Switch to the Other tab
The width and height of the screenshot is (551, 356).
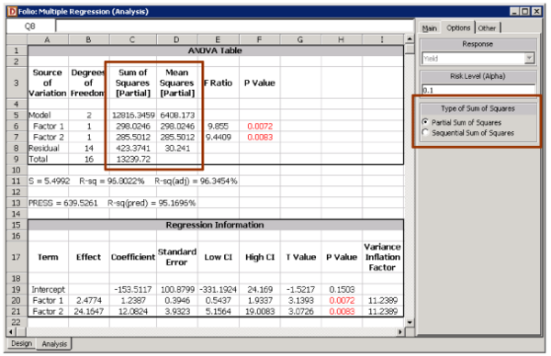click(x=487, y=28)
